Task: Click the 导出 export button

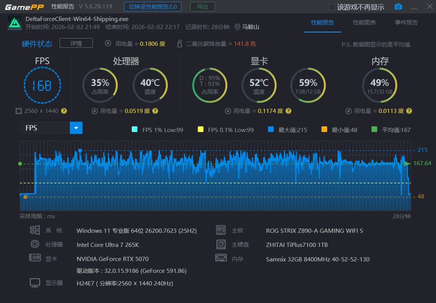Action: click(x=202, y=6)
